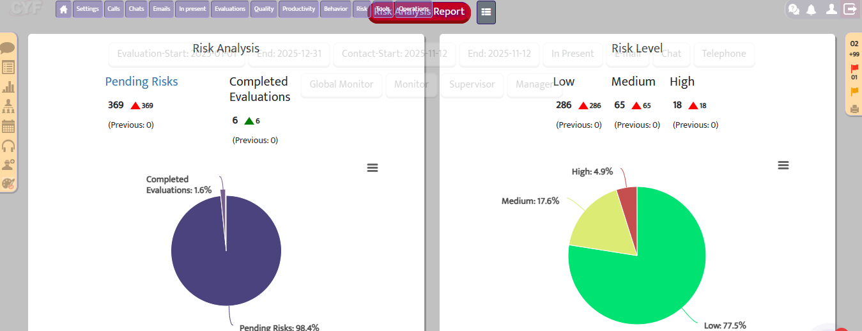862x331 pixels.
Task: Click the green Low slice of pie
Action: pos(645,281)
